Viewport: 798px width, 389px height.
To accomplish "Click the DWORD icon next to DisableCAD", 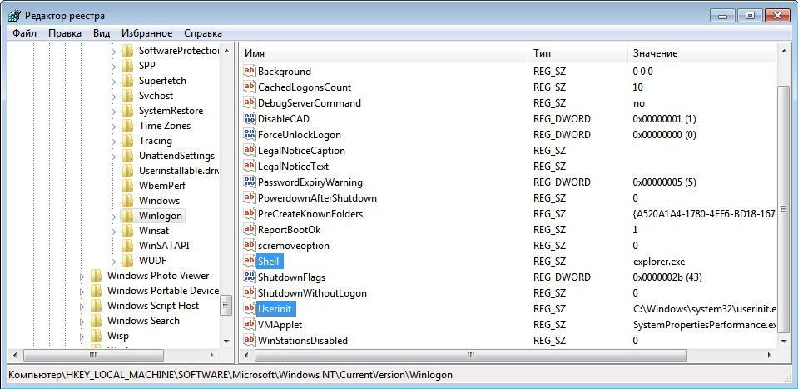I will coord(249,119).
